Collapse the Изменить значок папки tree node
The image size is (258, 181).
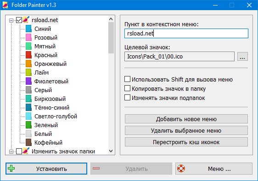tap(11, 152)
